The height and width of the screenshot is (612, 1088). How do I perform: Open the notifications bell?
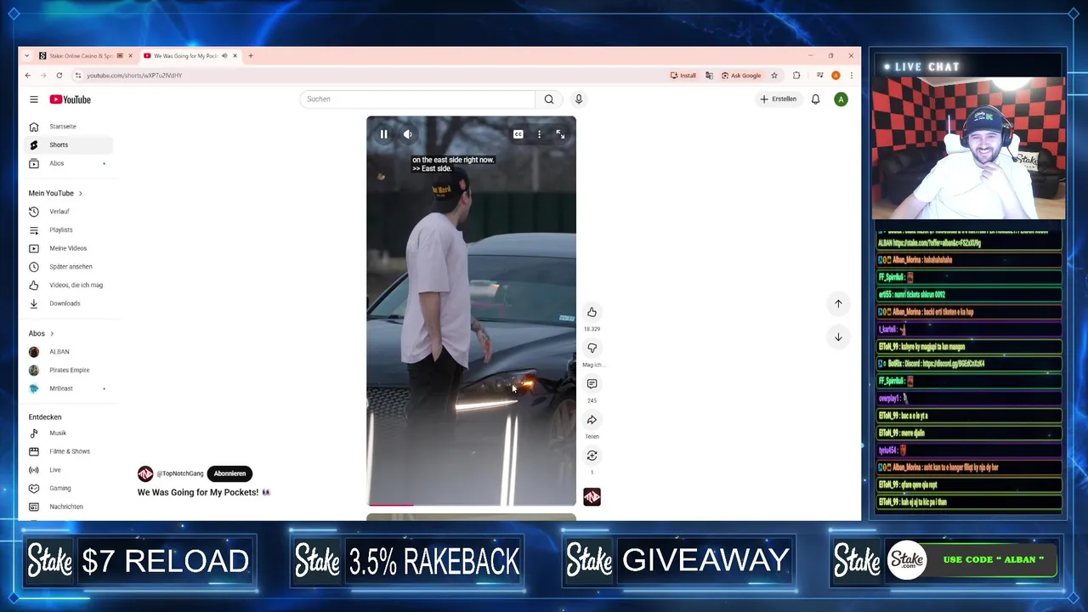(x=815, y=99)
